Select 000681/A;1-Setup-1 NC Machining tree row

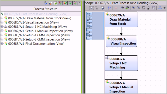(x=37, y=27)
